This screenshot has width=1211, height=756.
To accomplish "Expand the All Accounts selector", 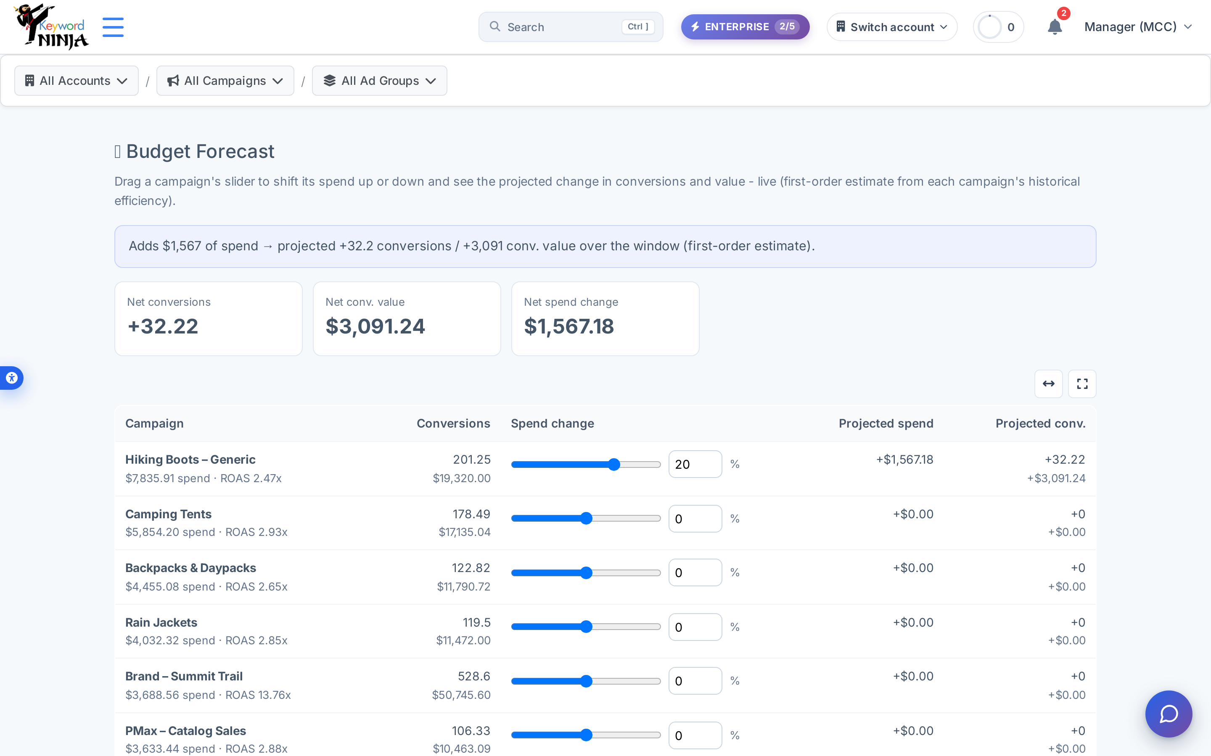I will 77,81.
